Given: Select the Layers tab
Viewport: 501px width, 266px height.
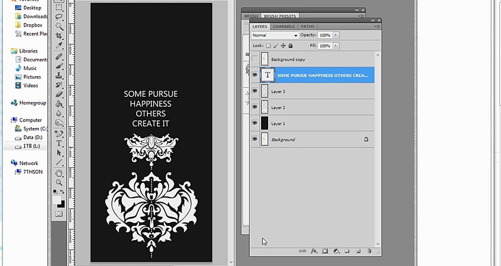Looking at the screenshot, I should (260, 27).
